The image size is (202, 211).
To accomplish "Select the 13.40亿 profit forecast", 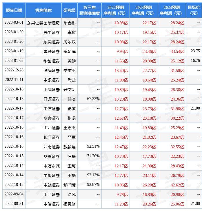I will coord(121,71).
